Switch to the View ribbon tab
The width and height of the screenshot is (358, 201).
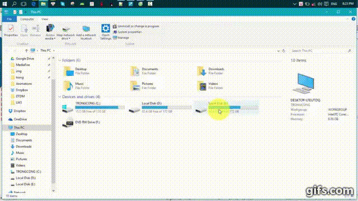45,19
